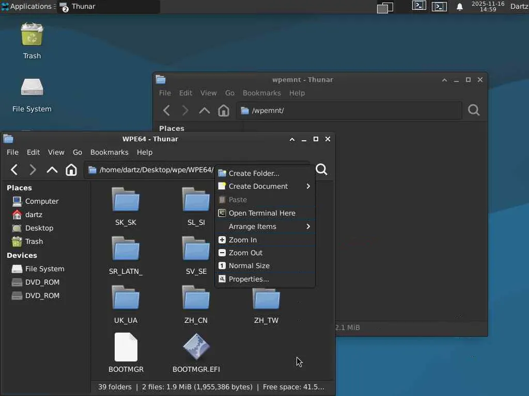The image size is (529, 396).
Task: Click Zoom In menu entry
Action: pos(243,240)
